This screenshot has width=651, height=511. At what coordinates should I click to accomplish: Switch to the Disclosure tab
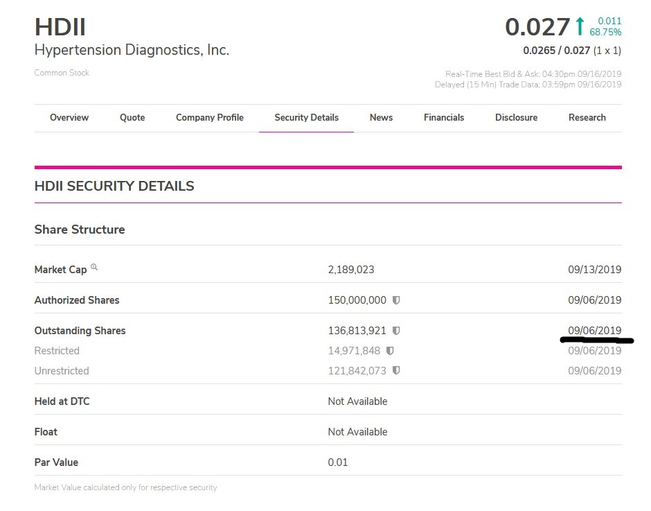pyautogui.click(x=516, y=118)
